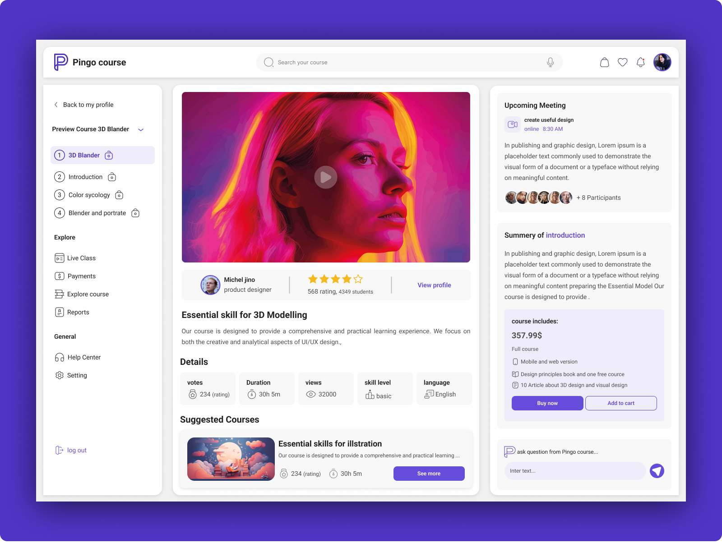Image resolution: width=722 pixels, height=543 pixels.
Task: Open notifications via the bell icon
Action: [x=640, y=62]
